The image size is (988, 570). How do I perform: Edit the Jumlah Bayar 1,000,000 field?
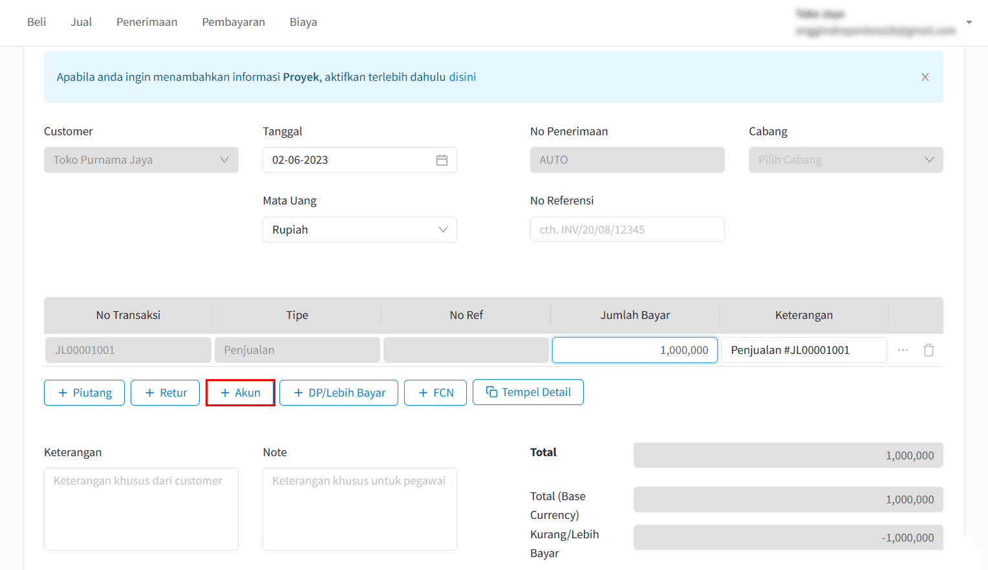[x=635, y=350]
